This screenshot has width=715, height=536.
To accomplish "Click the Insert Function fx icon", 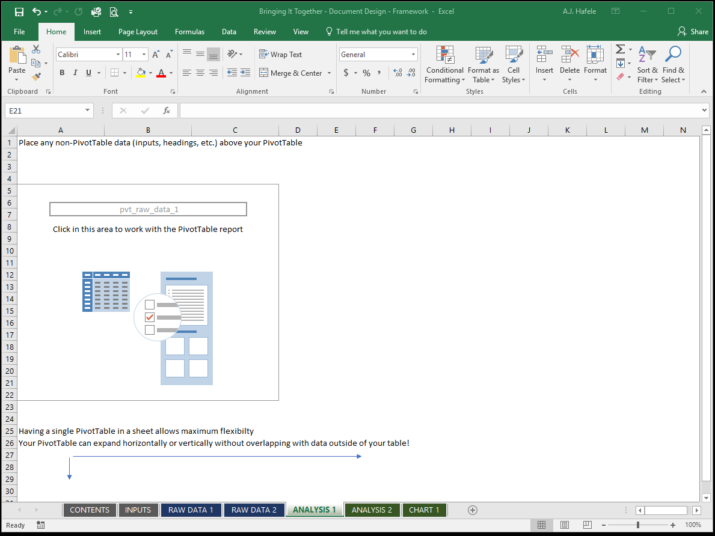I will [167, 111].
